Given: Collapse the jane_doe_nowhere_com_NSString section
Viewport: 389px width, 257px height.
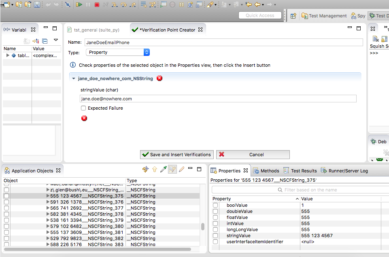Looking at the screenshot, I should (74, 79).
